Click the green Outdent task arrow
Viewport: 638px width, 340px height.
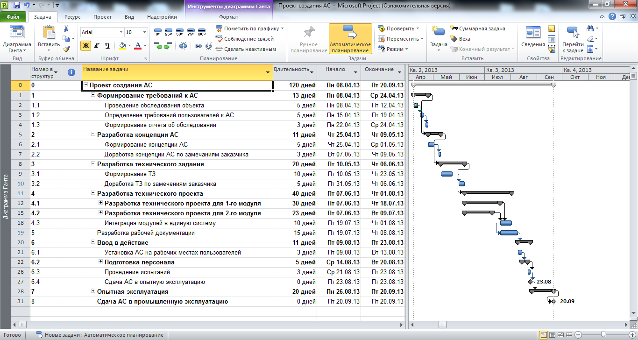pos(157,46)
